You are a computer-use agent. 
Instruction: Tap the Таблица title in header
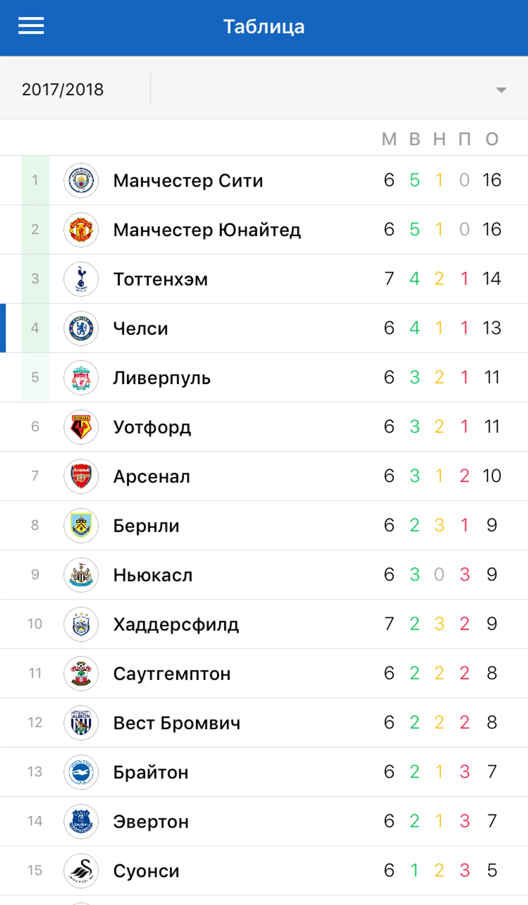(x=264, y=26)
